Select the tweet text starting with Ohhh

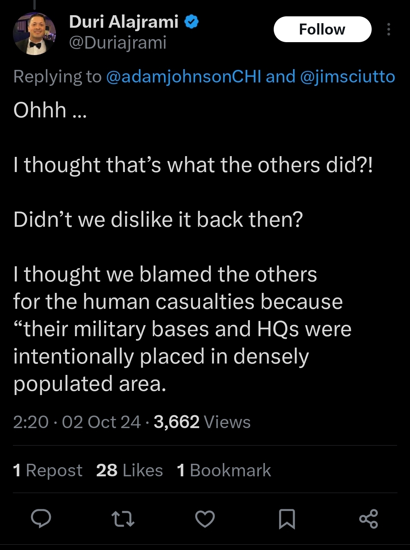(x=50, y=110)
